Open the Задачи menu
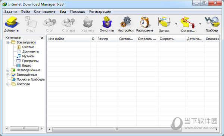This screenshot has height=136, width=224. [10, 12]
